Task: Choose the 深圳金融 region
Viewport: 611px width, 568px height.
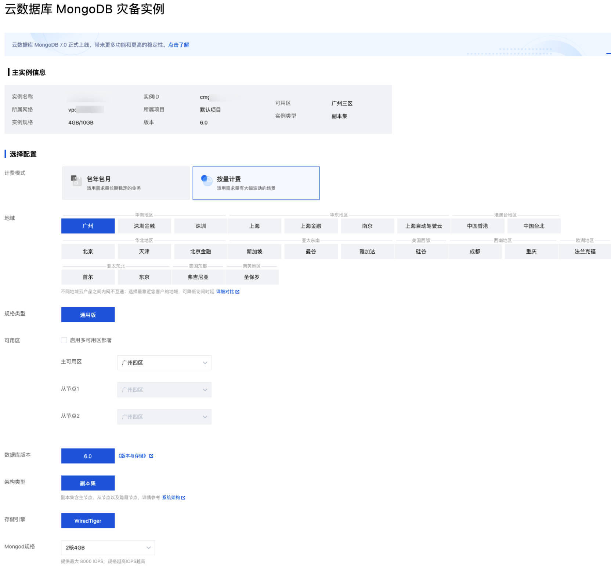Action: [144, 226]
